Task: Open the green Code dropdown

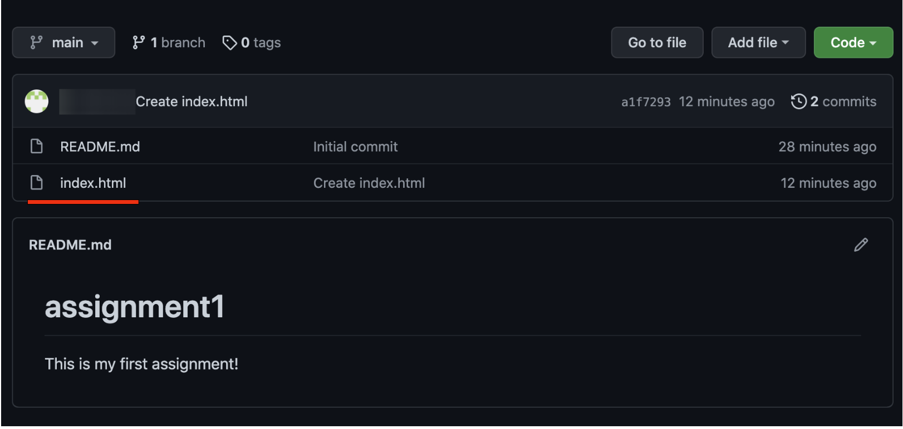Action: [853, 43]
